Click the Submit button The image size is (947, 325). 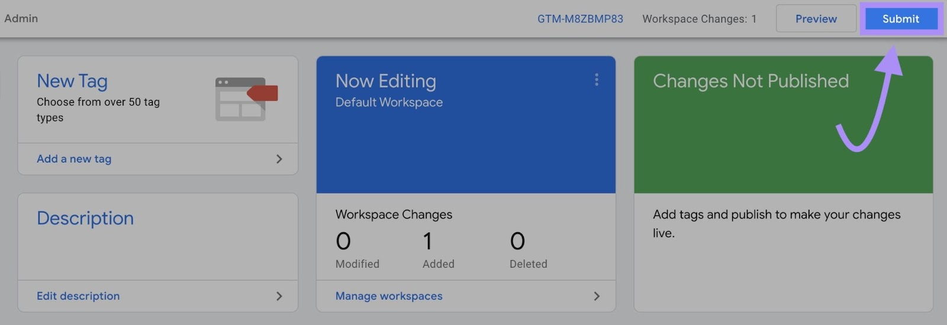point(901,19)
